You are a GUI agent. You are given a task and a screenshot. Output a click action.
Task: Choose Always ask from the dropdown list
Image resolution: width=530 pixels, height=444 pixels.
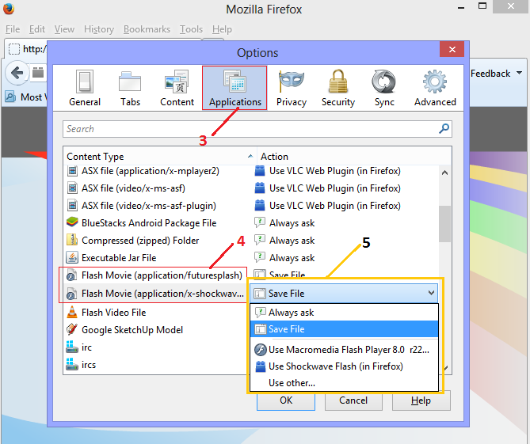(344, 313)
